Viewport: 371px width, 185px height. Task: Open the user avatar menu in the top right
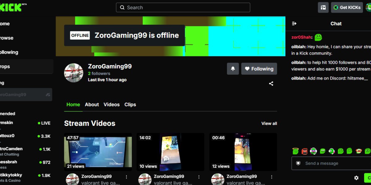[x=368, y=7]
